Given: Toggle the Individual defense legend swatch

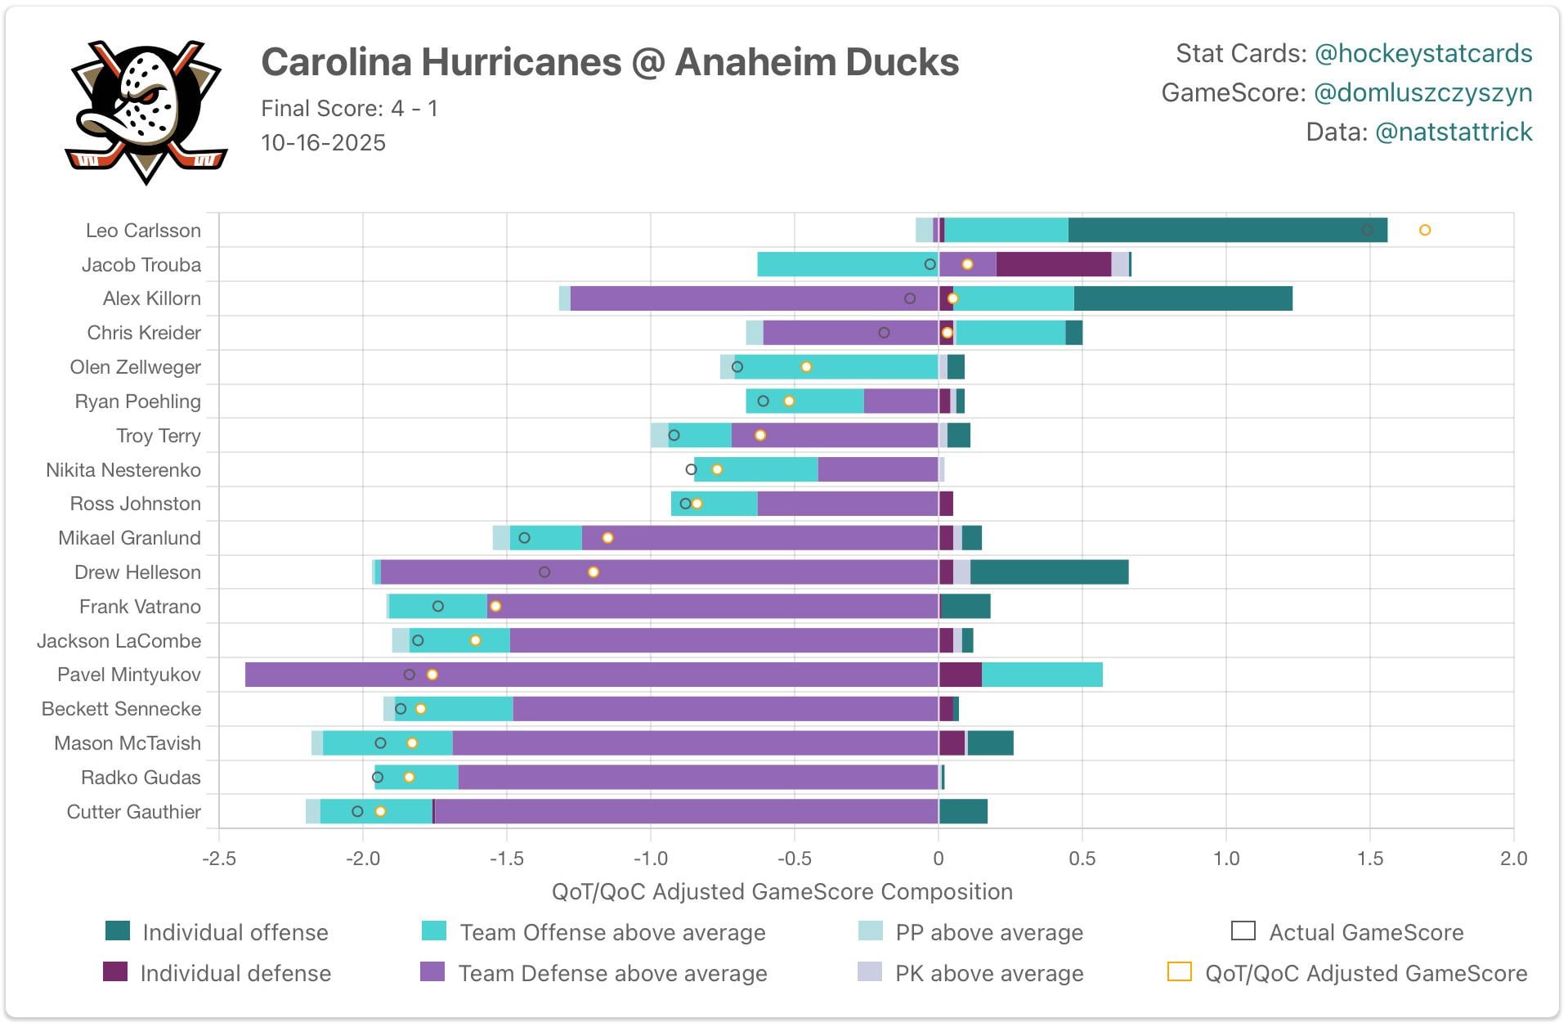Looking at the screenshot, I should pyautogui.click(x=115, y=972).
